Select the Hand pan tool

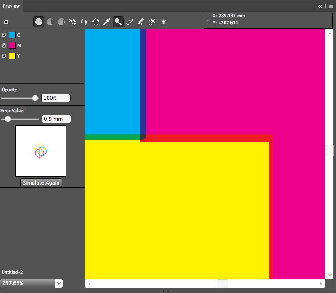[95, 22]
